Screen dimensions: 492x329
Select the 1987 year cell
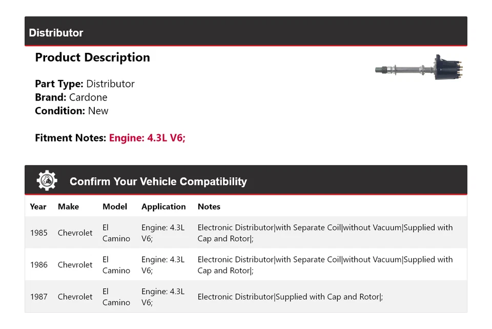pyautogui.click(x=38, y=297)
